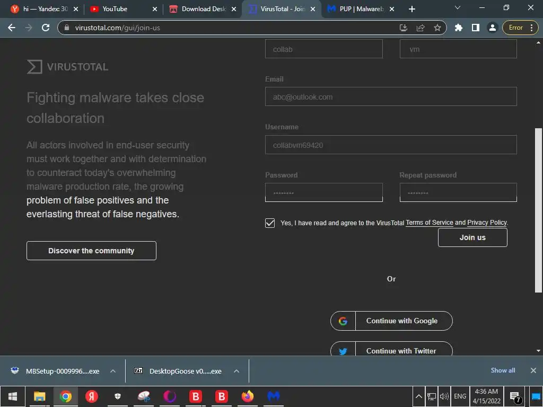This screenshot has width=543, height=407.
Task: Open the Opera GX purple icon in taskbar
Action: click(x=169, y=396)
